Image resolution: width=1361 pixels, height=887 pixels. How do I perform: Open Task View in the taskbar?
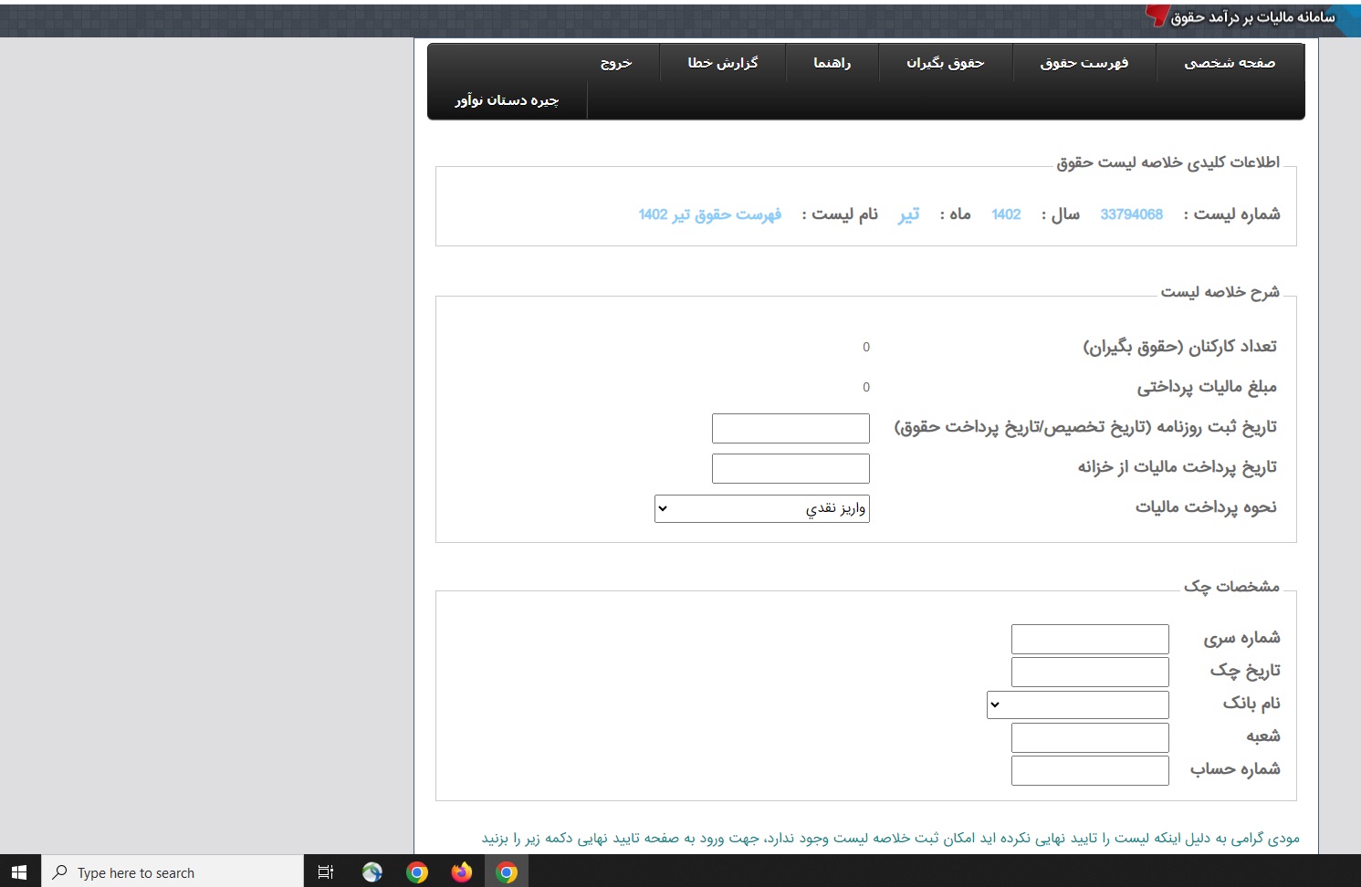326,872
